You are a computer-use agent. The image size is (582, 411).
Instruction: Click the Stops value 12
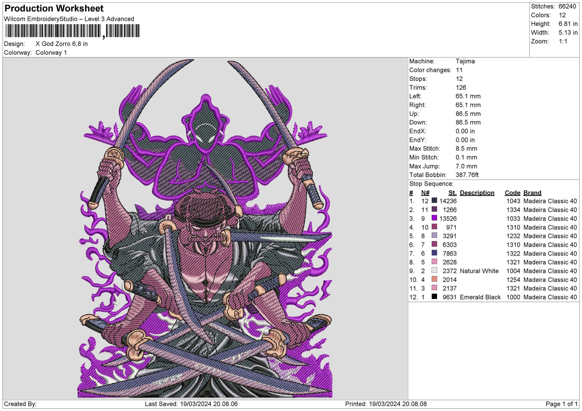pos(459,79)
